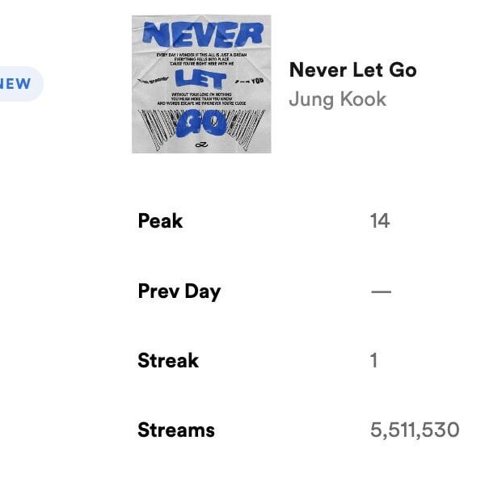Click the blue NEVER word on album cover
Image resolution: width=485 pixels, height=478 pixels.
coord(202,34)
